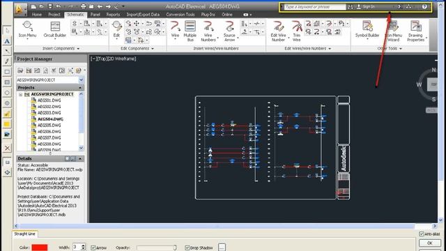Select the rectangle tool in left toolbar

point(7,72)
